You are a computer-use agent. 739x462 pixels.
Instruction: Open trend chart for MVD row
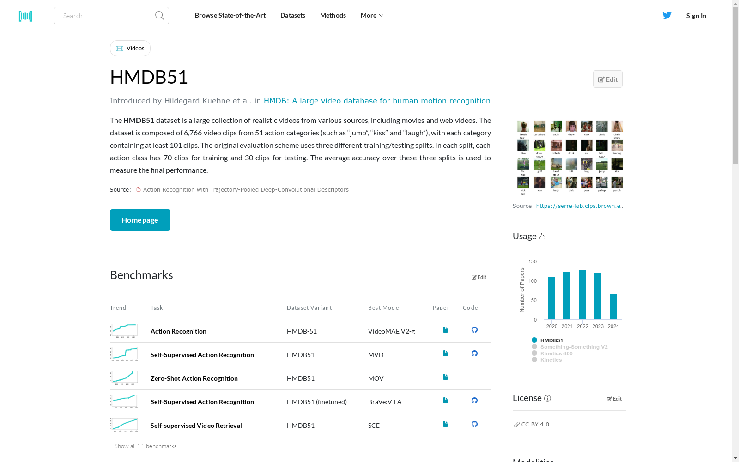(124, 354)
